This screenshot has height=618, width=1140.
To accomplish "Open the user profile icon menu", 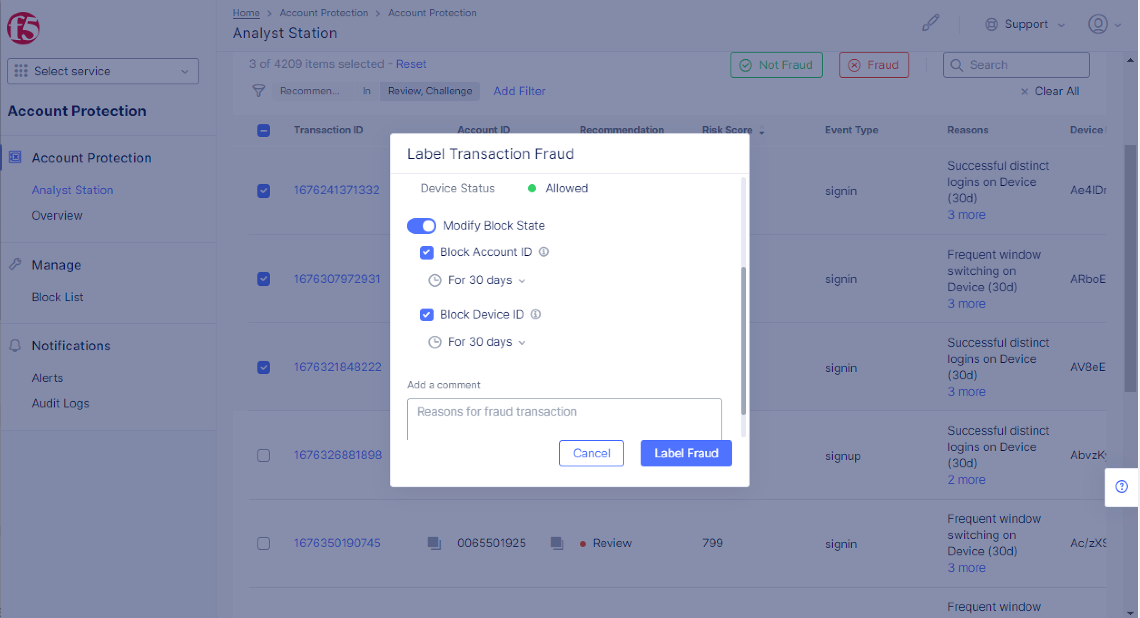I will [x=1098, y=24].
